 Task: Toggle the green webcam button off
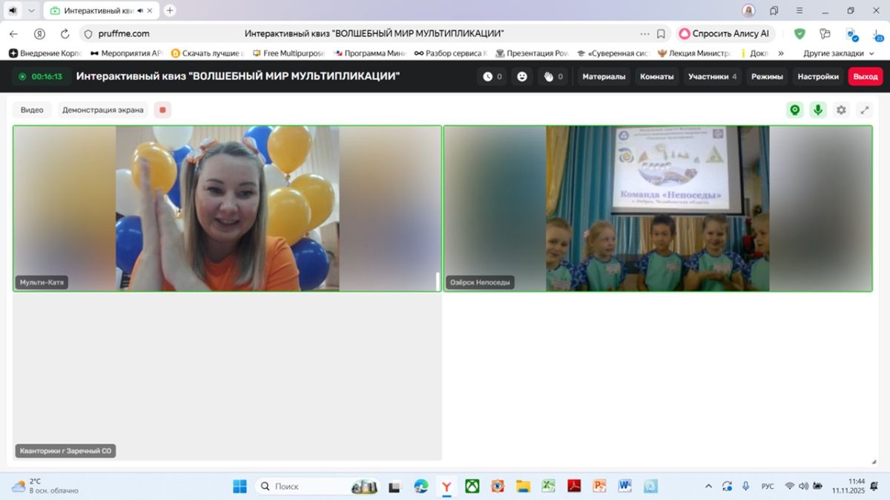coord(795,110)
